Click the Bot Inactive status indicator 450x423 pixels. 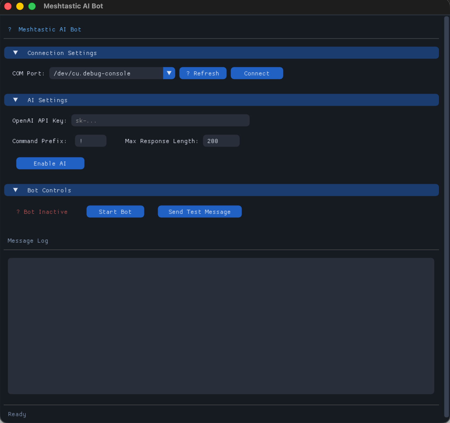pyautogui.click(x=42, y=212)
